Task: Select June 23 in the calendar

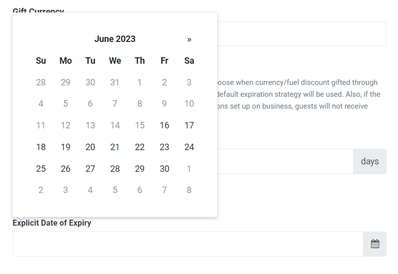Action: point(165,147)
